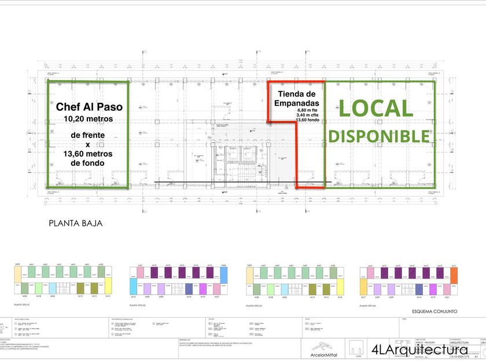Click the 'ESQUEMA CONJUNTO' caption
This screenshot has width=486, height=364.
coord(435,311)
